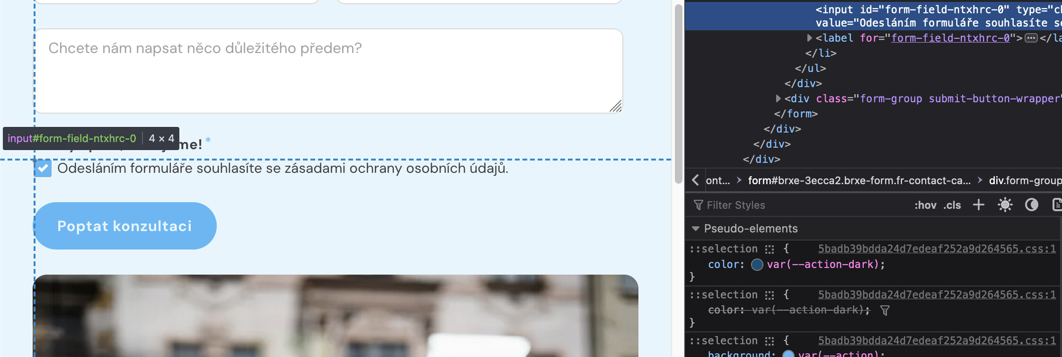Toggle light color scheme simulation sun icon
Screen dimensions: 1062x357
(x=1005, y=205)
